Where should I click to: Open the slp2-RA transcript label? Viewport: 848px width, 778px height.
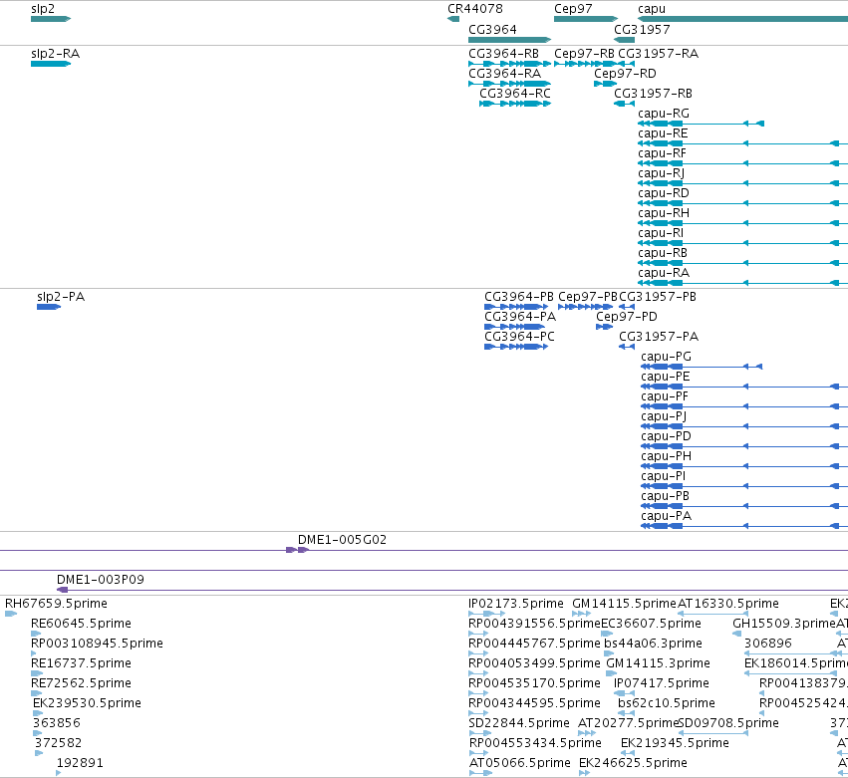coord(55,54)
